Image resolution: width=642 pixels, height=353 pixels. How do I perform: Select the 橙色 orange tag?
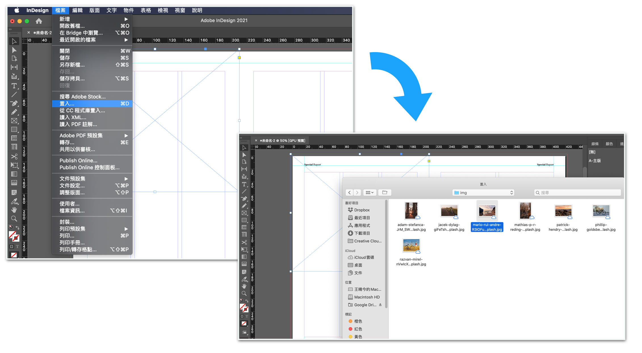[358, 321]
